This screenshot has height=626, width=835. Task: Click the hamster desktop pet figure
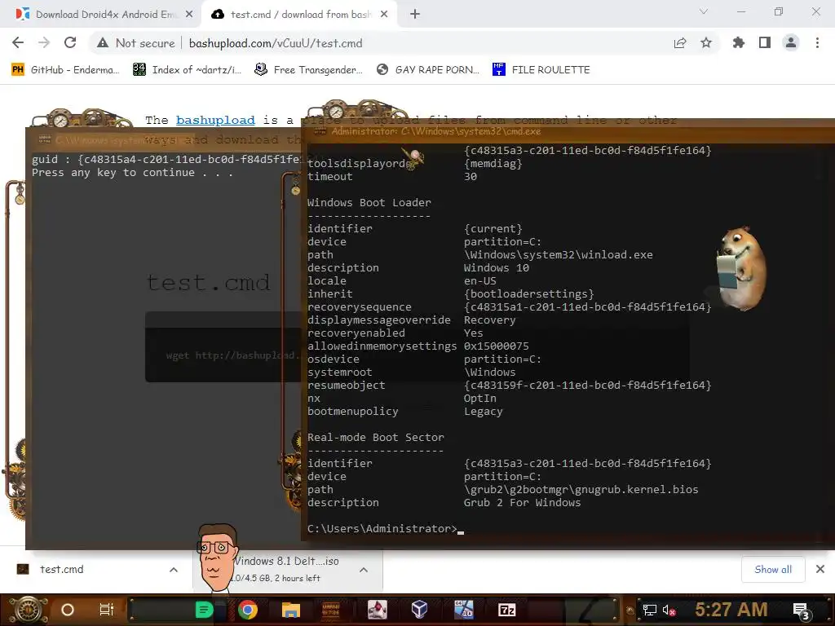pyautogui.click(x=742, y=269)
